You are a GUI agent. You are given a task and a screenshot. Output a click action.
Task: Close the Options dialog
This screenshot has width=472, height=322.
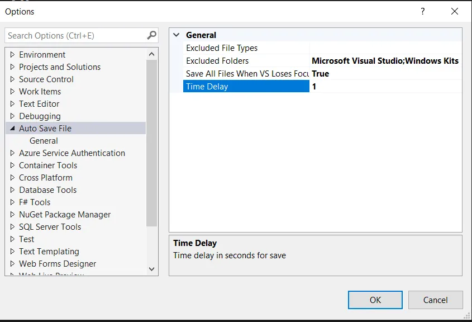(x=455, y=11)
